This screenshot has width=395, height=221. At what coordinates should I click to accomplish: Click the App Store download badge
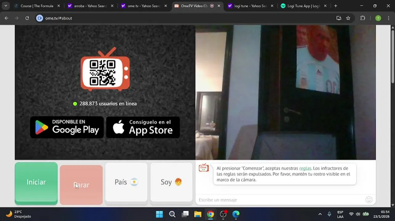click(x=143, y=127)
